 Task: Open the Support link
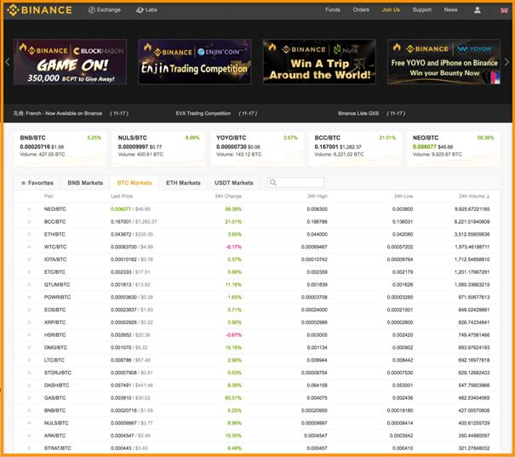click(422, 10)
